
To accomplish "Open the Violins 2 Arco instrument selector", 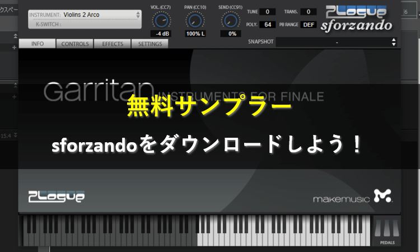I will (x=85, y=15).
